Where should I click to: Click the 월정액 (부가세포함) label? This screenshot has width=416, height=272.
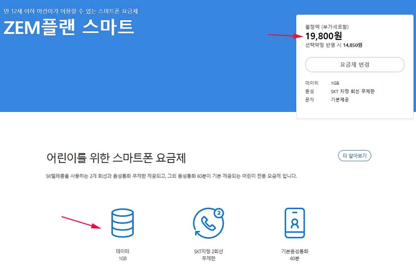(327, 27)
